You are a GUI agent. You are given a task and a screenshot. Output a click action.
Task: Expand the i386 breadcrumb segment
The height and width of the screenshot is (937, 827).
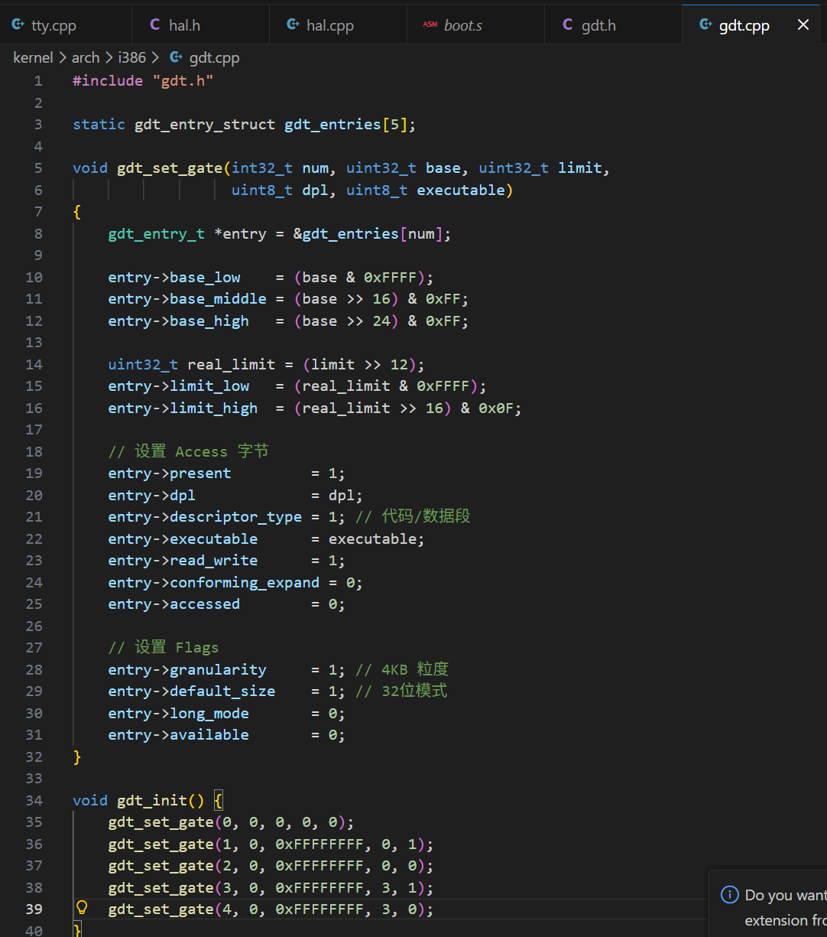[132, 57]
